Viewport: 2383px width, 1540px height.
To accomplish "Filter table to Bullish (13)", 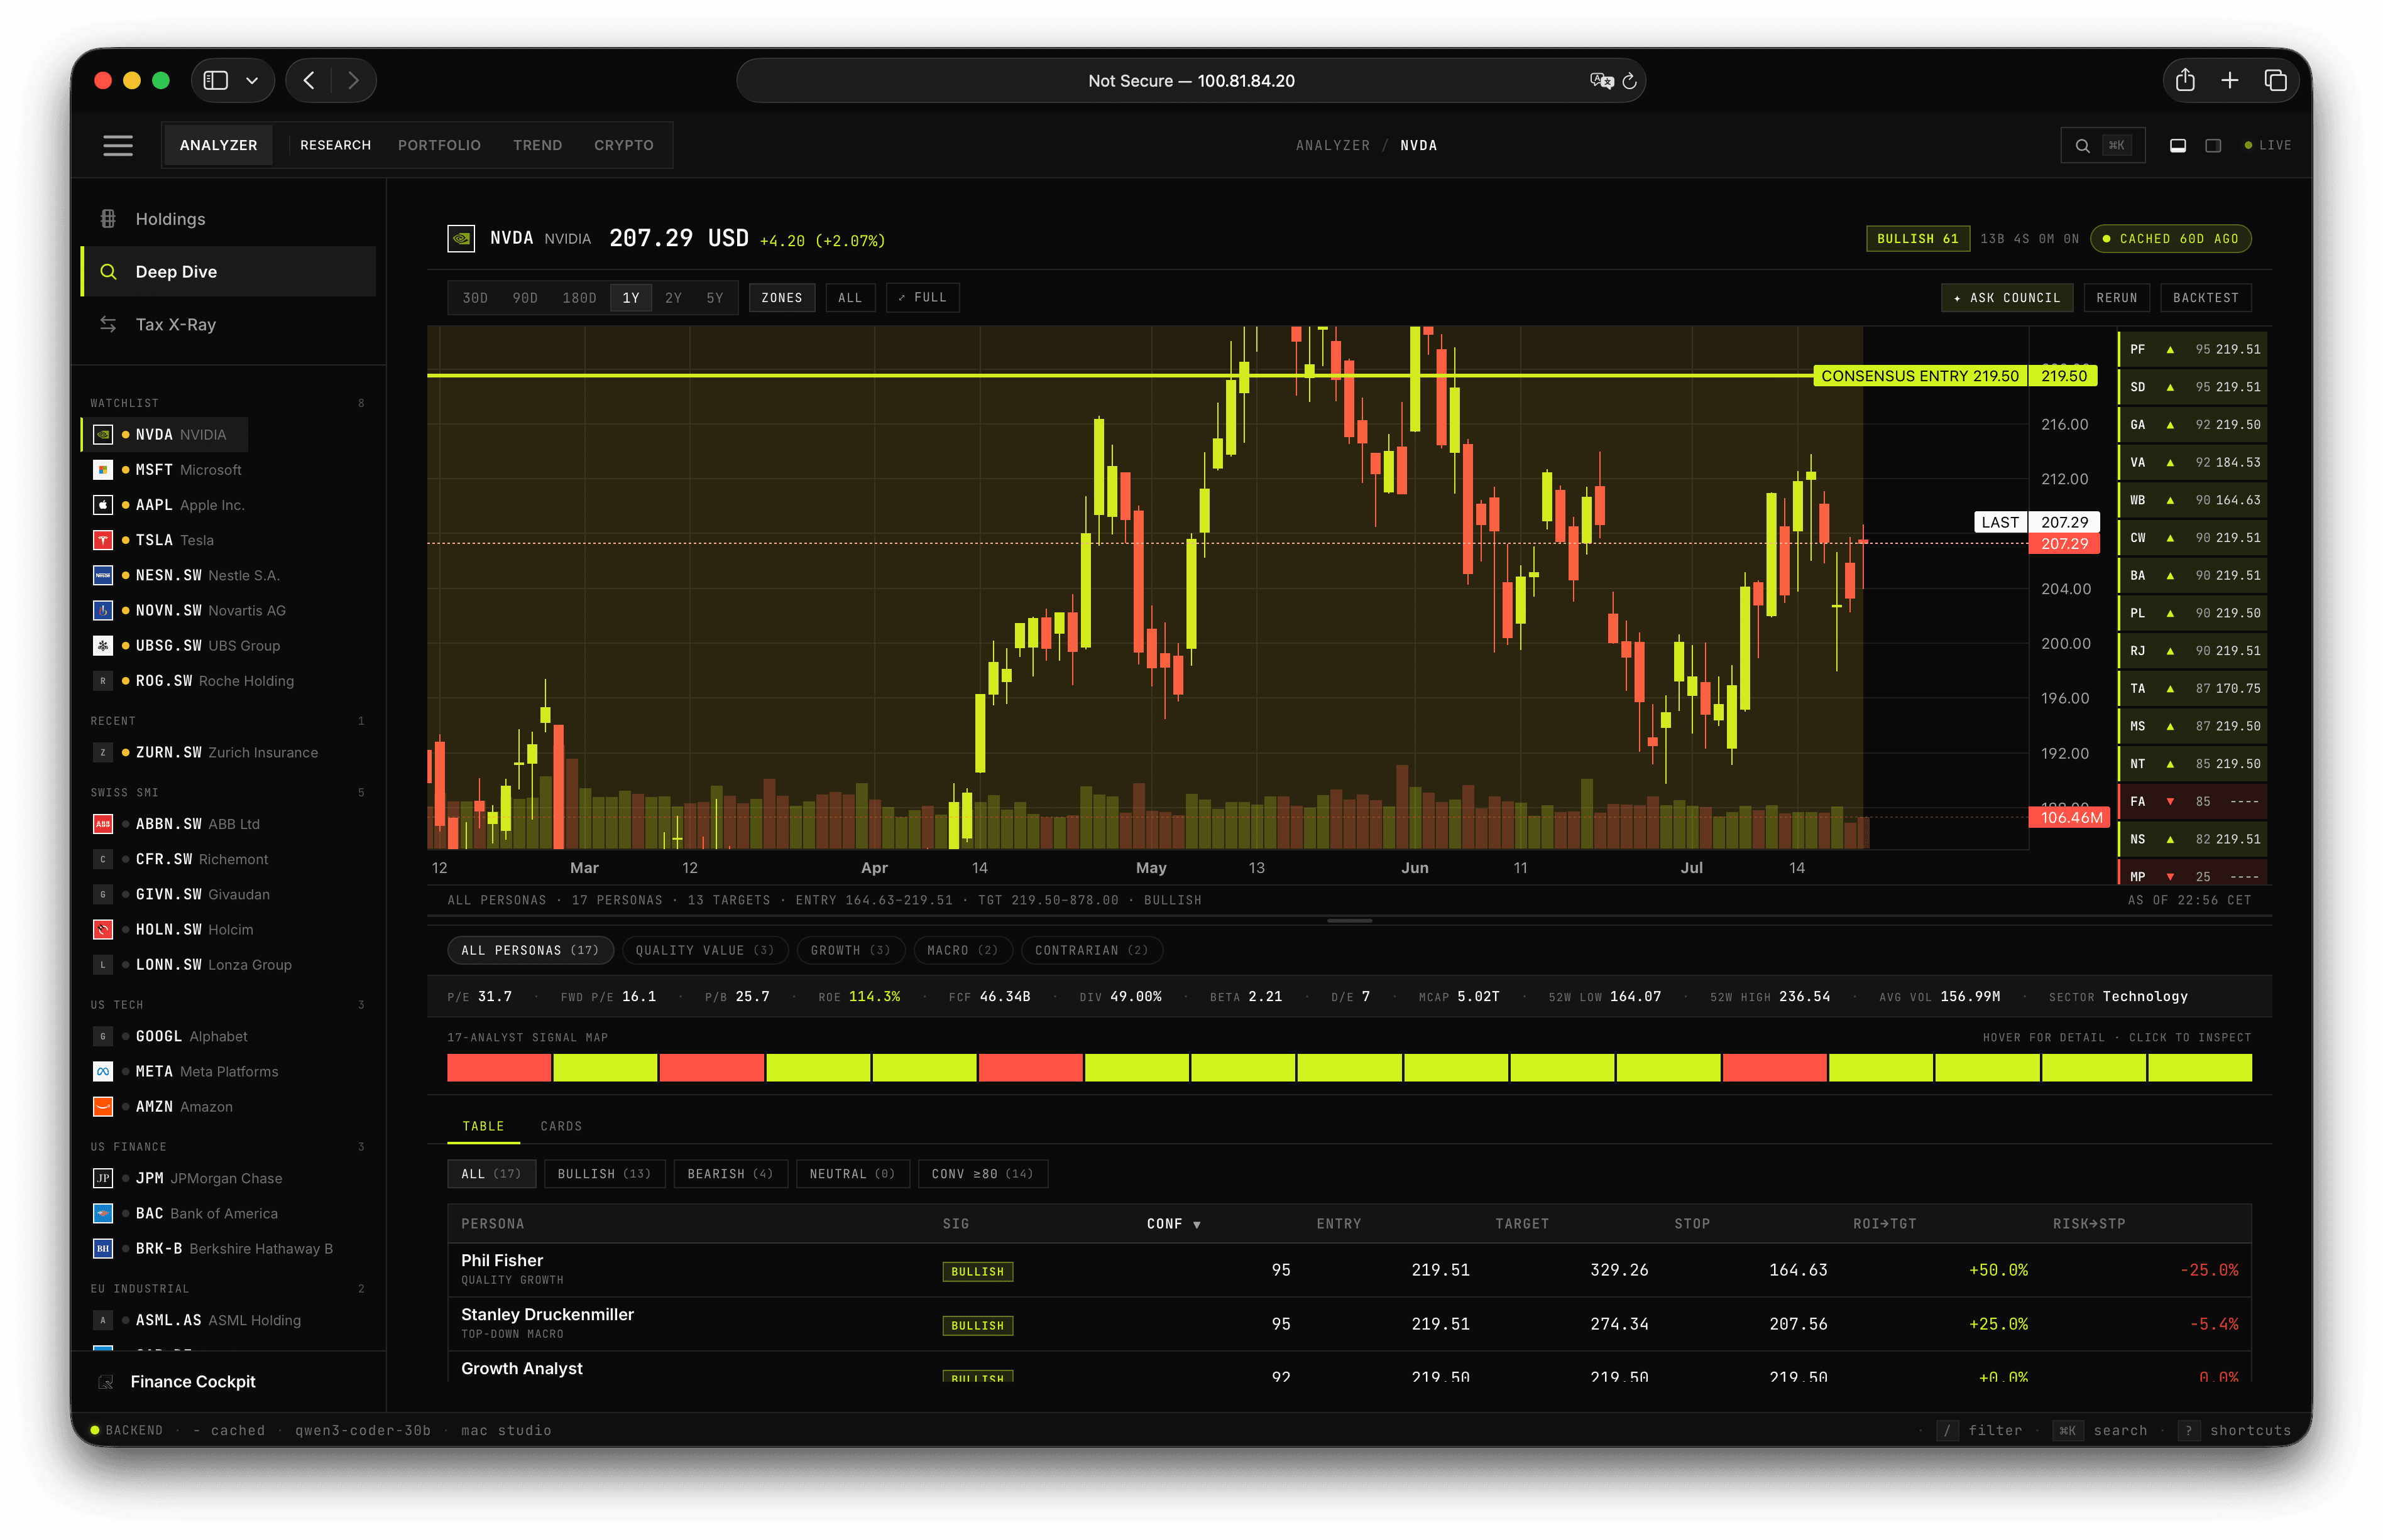I will (x=603, y=1174).
